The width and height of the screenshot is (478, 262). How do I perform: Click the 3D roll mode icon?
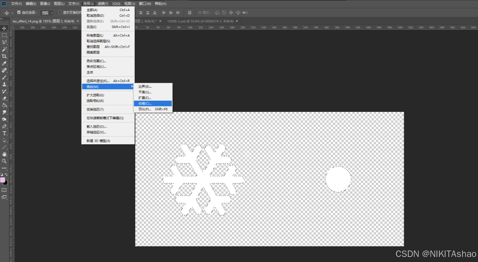click(x=224, y=13)
